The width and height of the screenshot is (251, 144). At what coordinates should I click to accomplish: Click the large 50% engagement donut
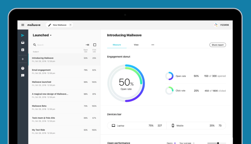click(126, 83)
